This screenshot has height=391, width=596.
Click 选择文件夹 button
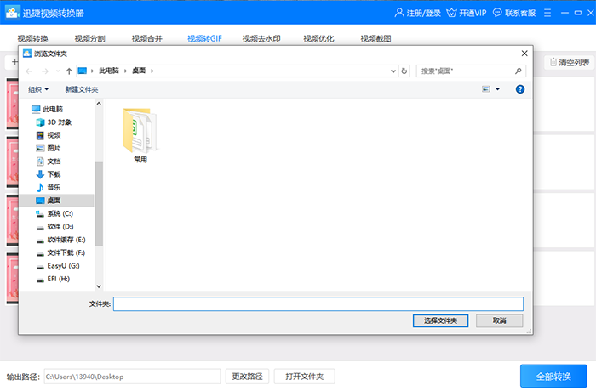click(x=440, y=320)
